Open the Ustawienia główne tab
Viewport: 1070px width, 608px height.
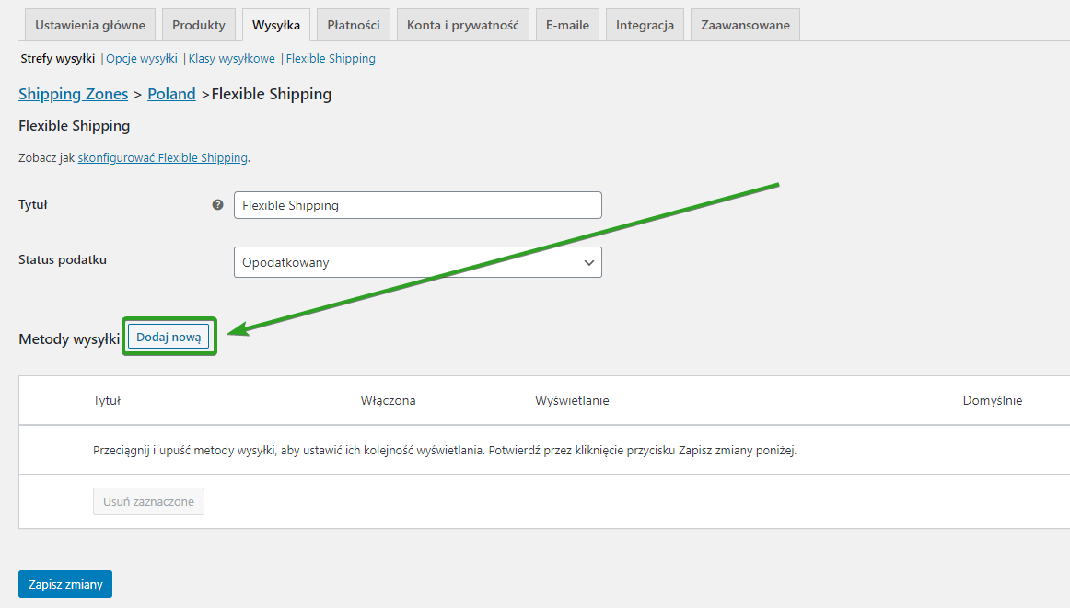coord(90,25)
